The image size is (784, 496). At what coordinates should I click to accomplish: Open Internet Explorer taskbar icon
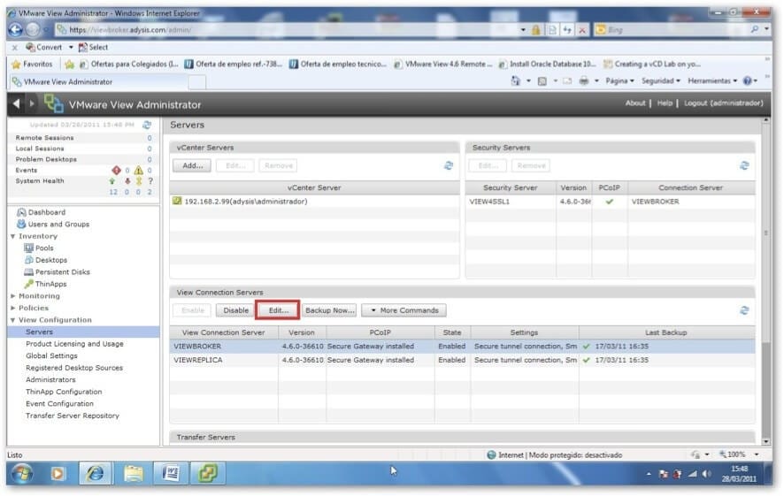coord(95,473)
